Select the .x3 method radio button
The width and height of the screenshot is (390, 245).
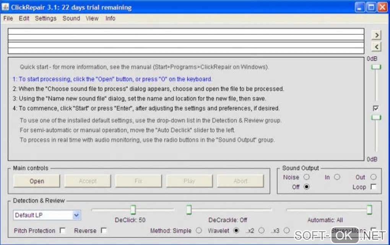[x=286, y=230]
